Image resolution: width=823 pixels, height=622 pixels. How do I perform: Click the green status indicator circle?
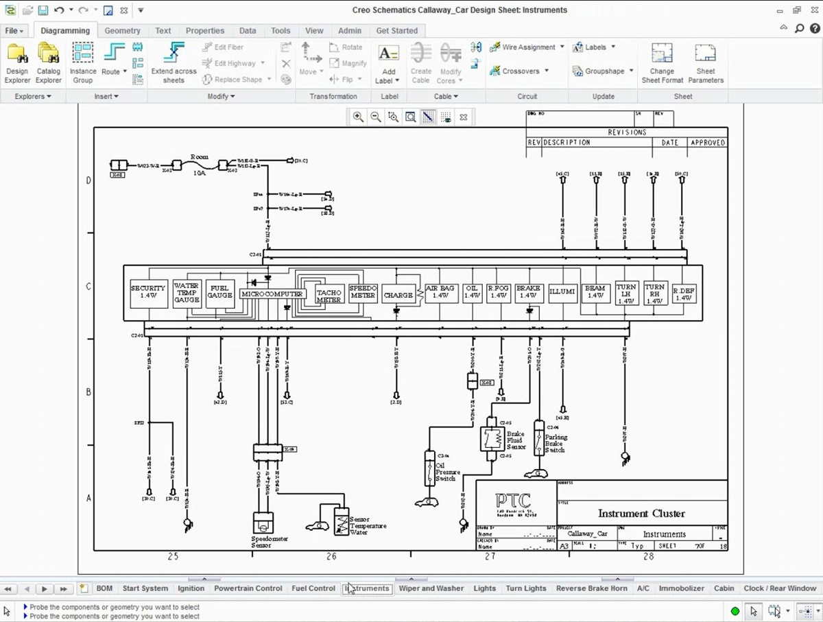tap(735, 611)
